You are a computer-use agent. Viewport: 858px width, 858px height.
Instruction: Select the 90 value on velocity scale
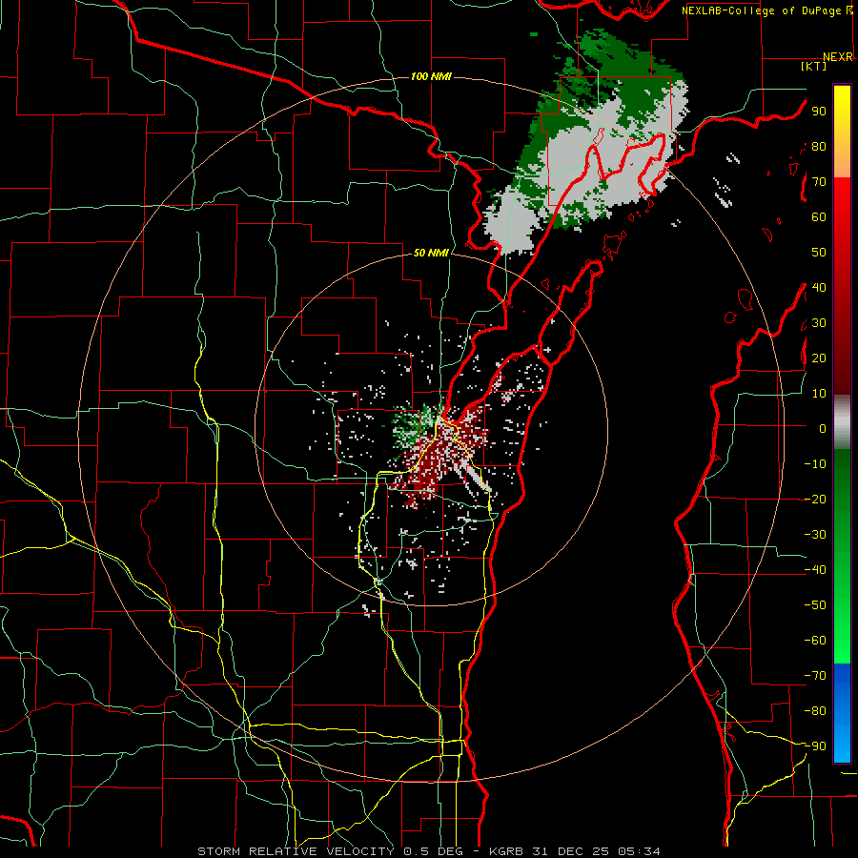tap(819, 112)
